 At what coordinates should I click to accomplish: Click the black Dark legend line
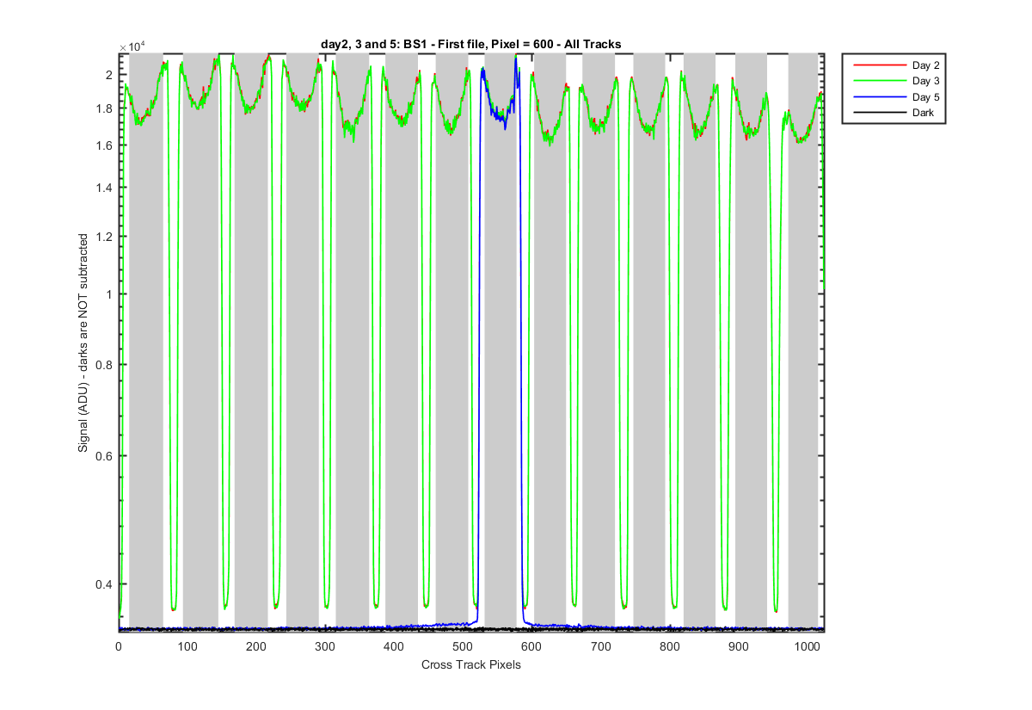point(878,112)
